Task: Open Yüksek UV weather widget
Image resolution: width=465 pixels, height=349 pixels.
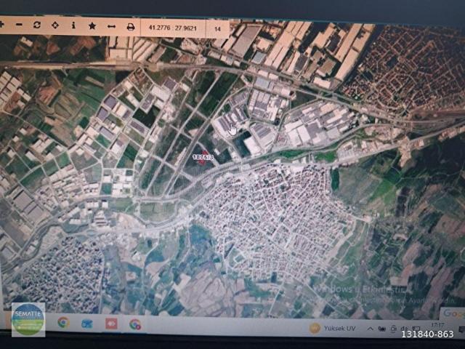Action: (332, 328)
